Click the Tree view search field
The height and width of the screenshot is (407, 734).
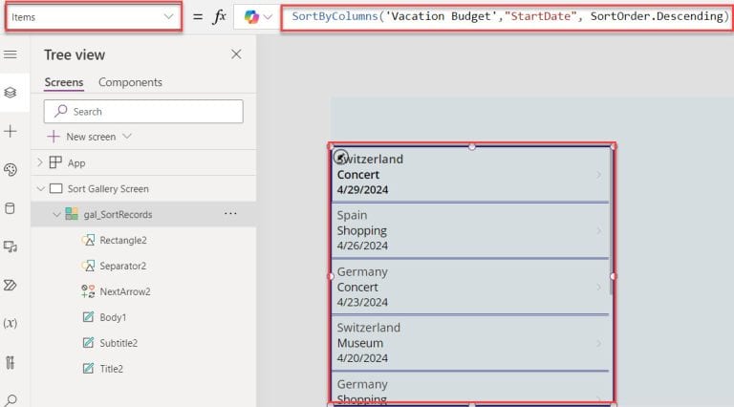click(x=143, y=112)
